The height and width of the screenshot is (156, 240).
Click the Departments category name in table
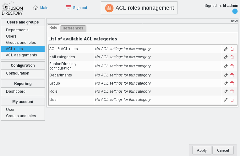[60, 75]
